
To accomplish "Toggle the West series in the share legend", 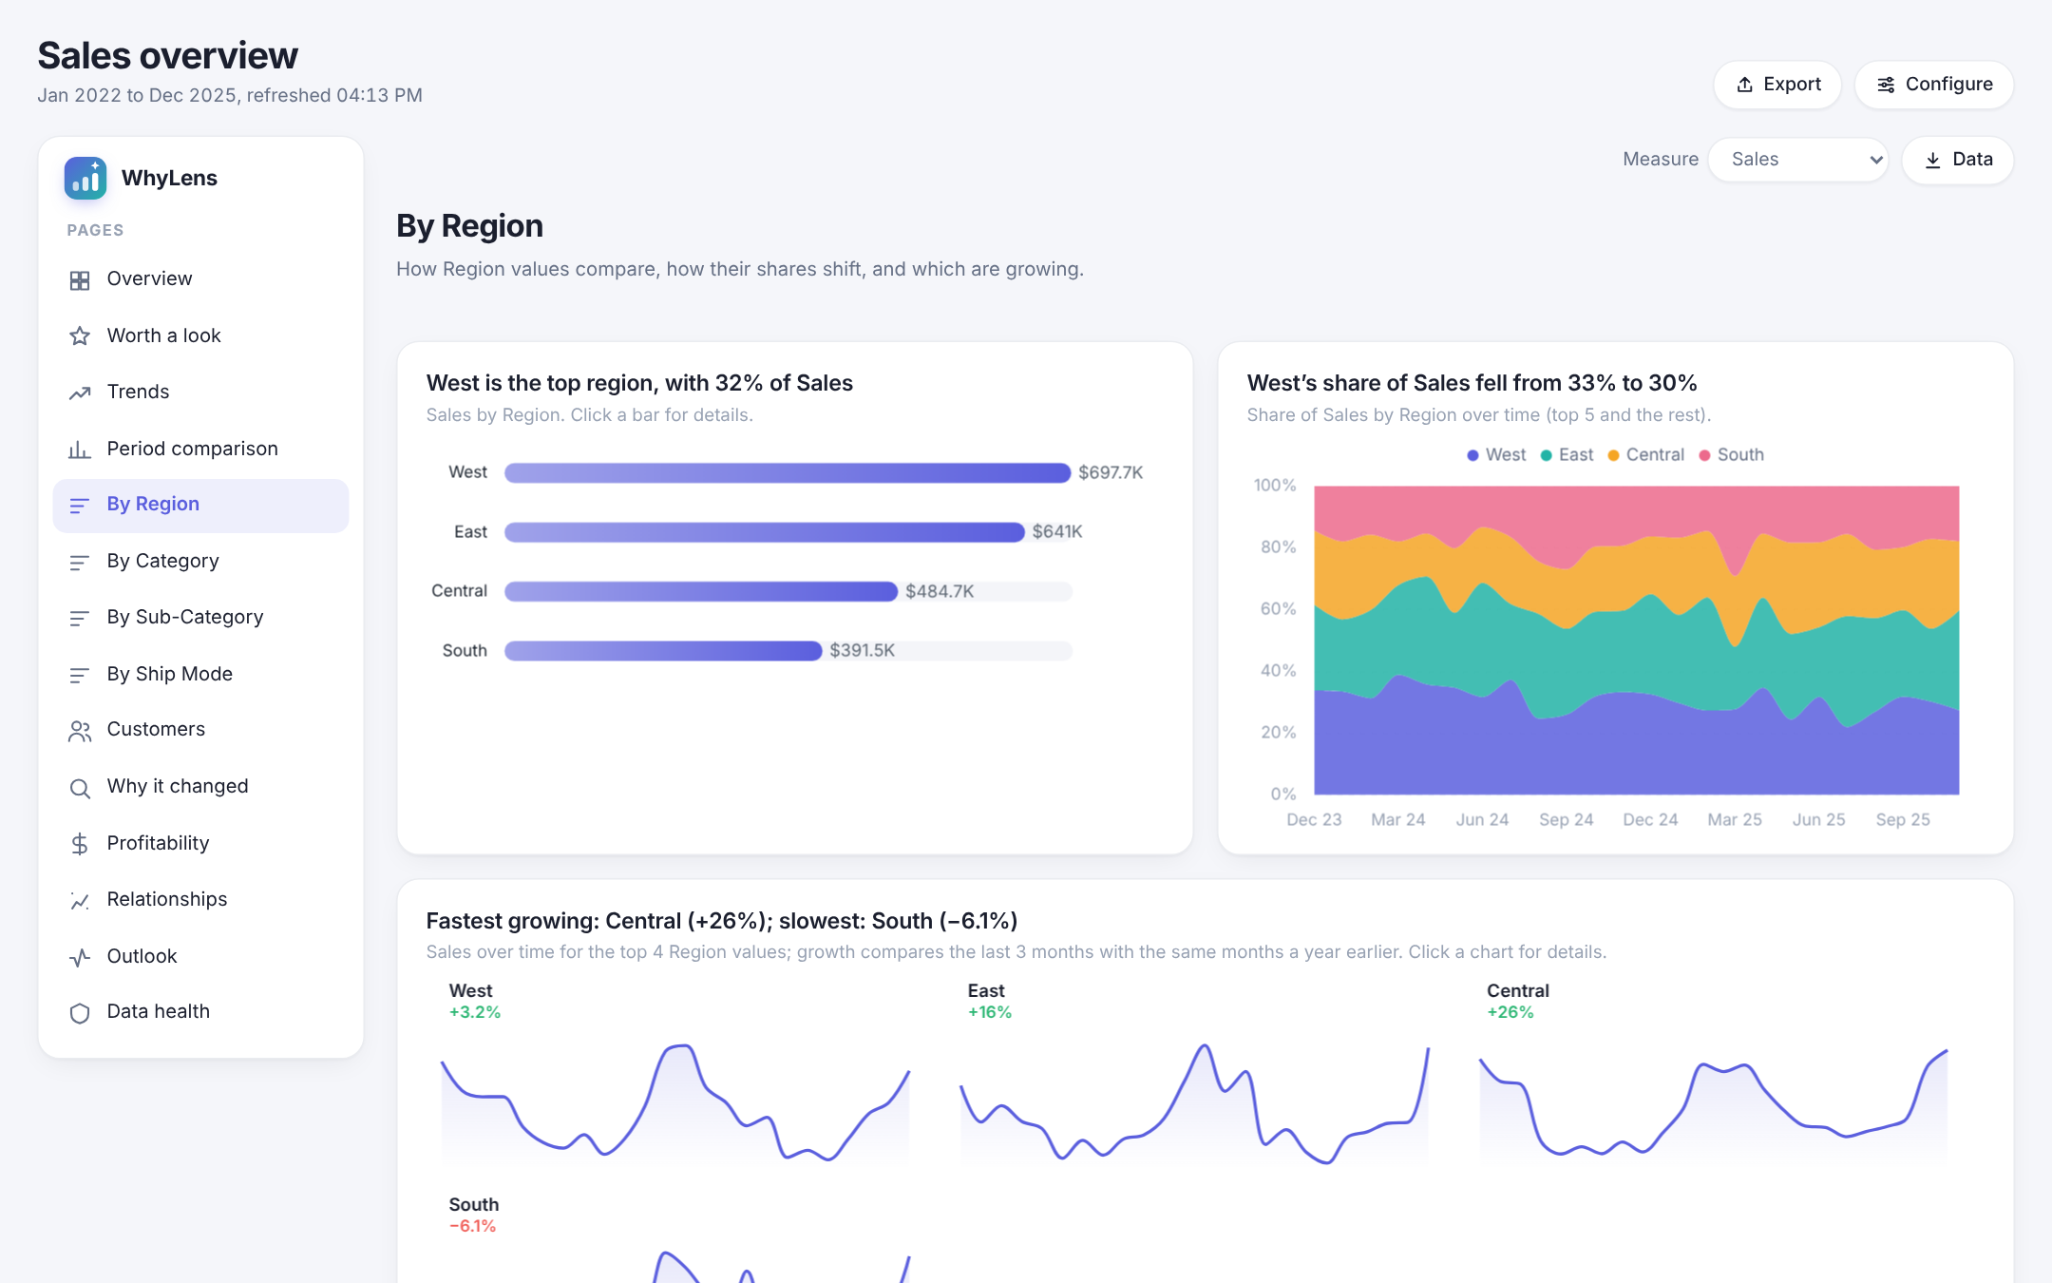I will point(1496,455).
